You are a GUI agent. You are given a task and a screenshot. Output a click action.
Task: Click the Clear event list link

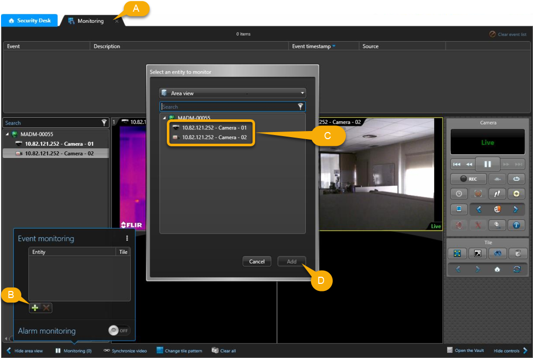coord(509,34)
